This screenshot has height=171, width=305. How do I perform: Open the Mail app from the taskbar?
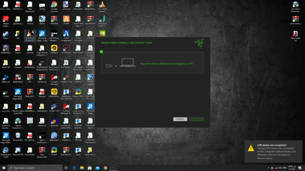pyautogui.click(x=97, y=168)
